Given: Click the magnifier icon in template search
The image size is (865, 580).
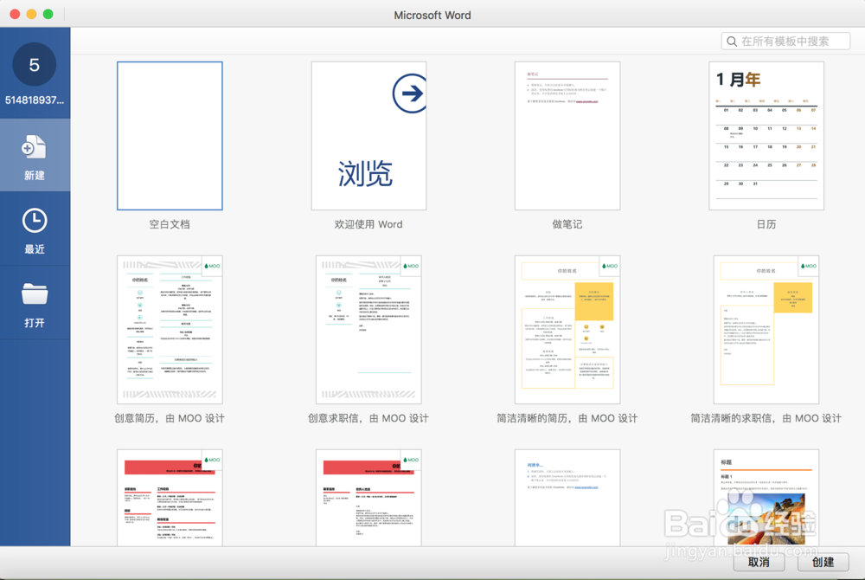Looking at the screenshot, I should point(732,42).
